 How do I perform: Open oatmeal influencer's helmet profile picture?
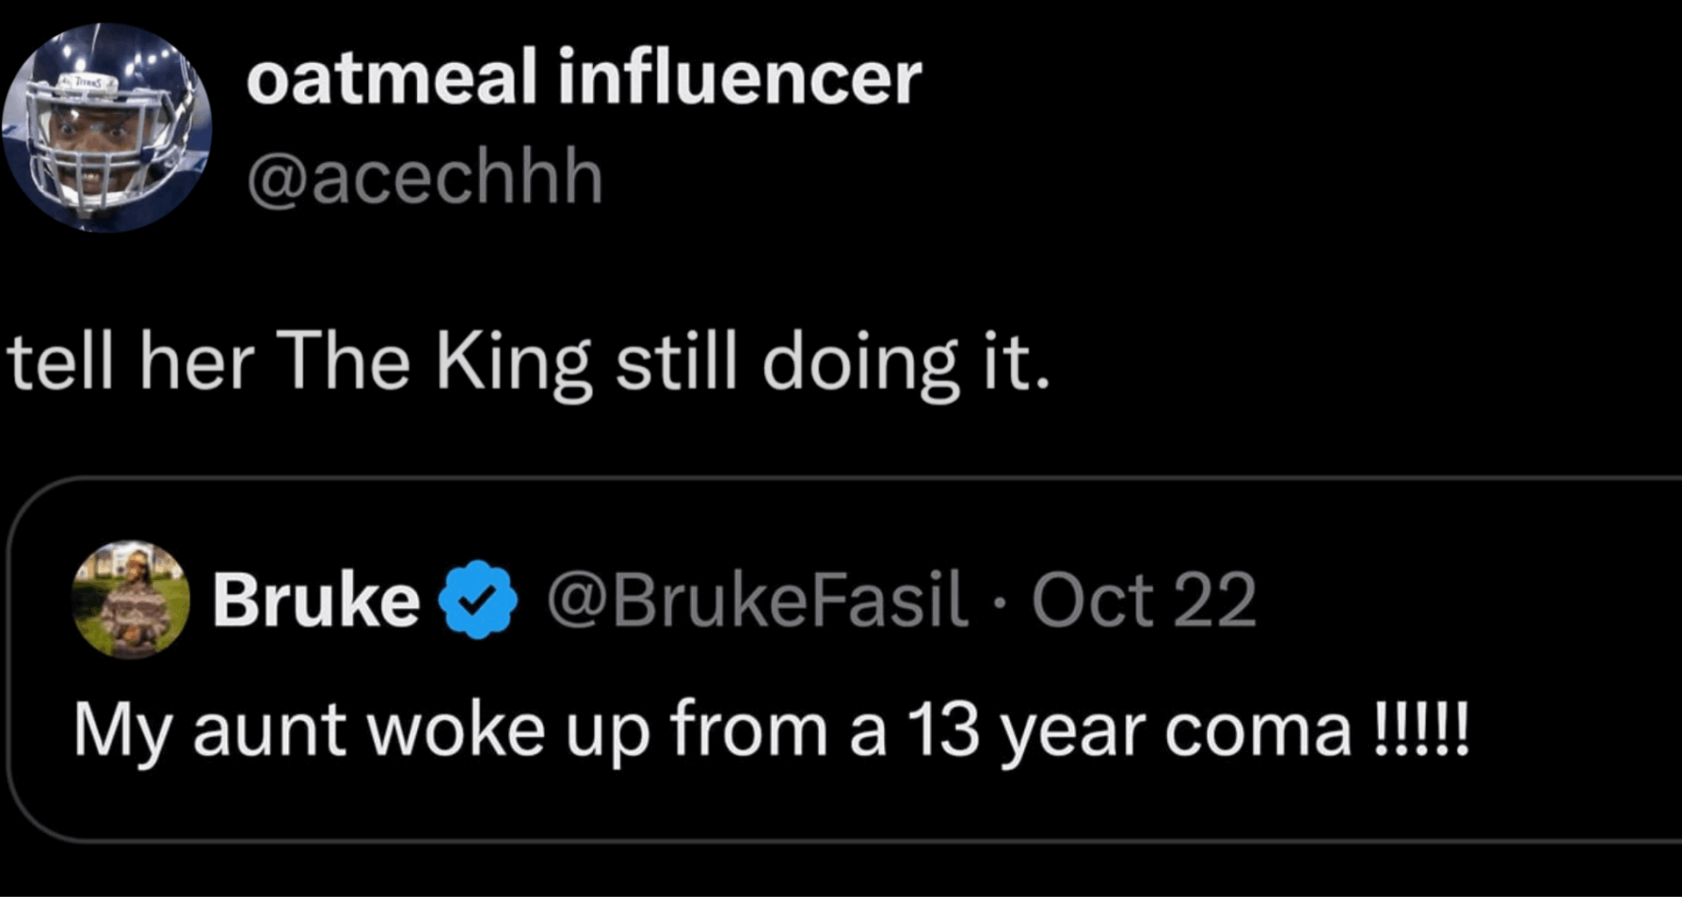[x=107, y=128]
